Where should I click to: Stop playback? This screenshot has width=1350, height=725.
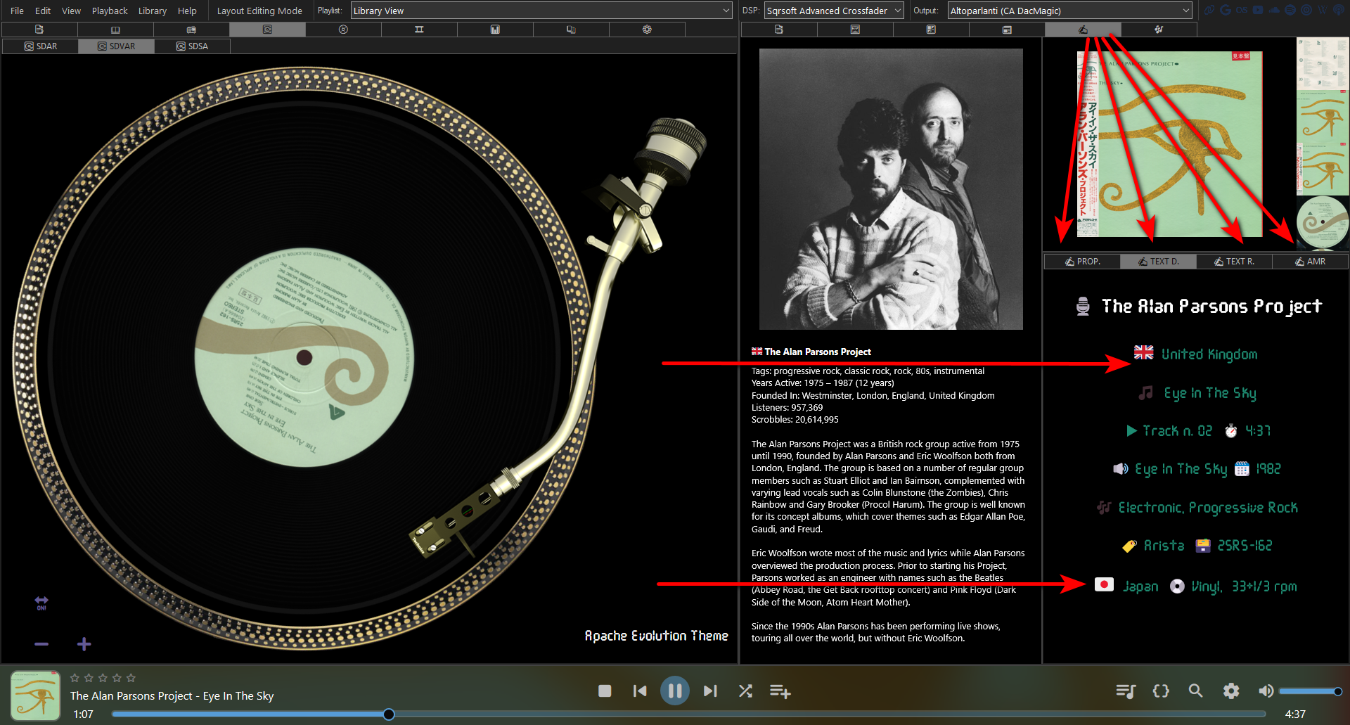click(605, 691)
